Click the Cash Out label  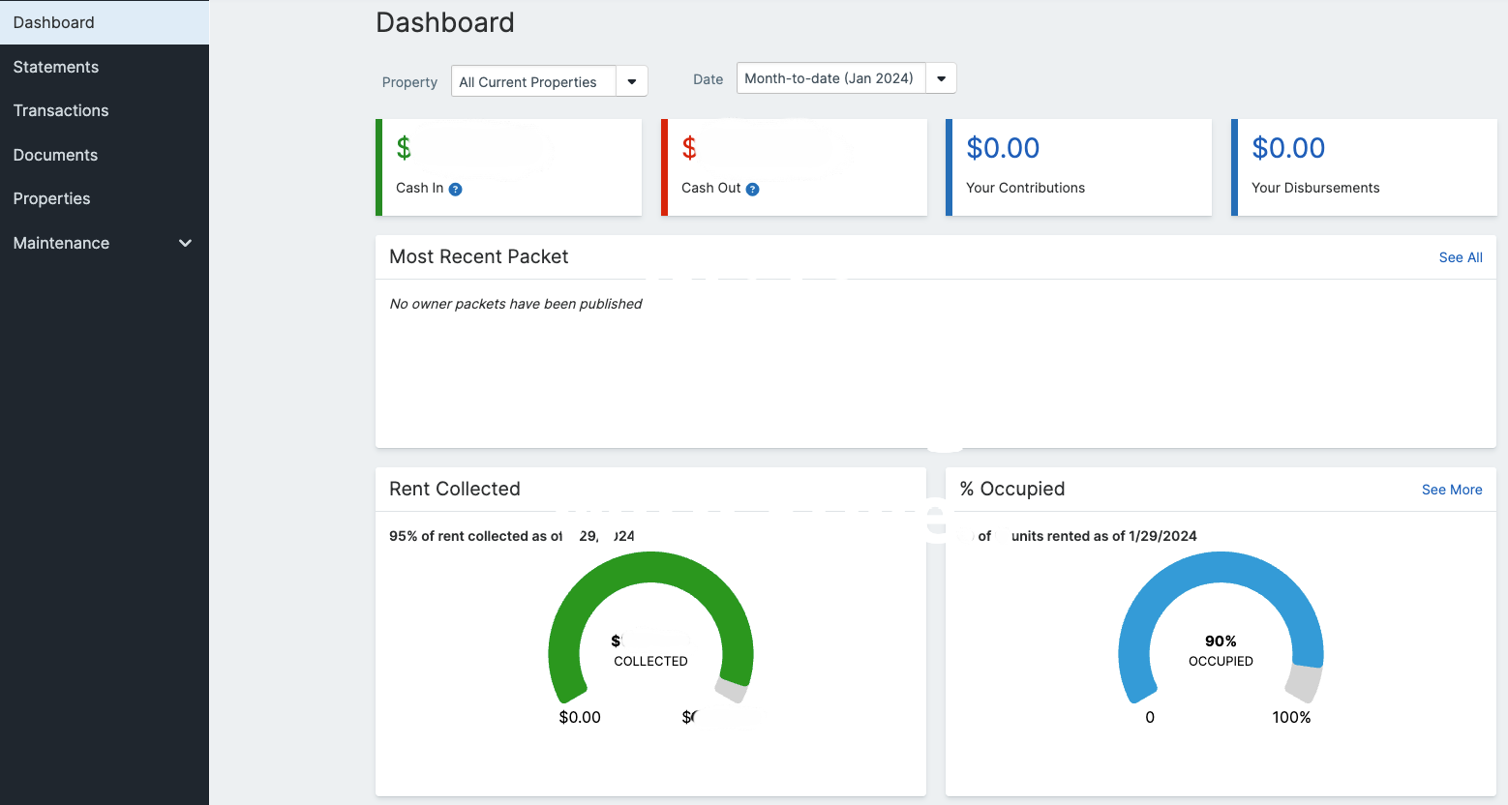pyautogui.click(x=710, y=188)
